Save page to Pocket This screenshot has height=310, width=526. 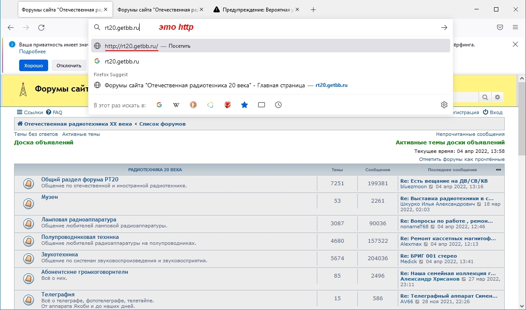click(500, 27)
